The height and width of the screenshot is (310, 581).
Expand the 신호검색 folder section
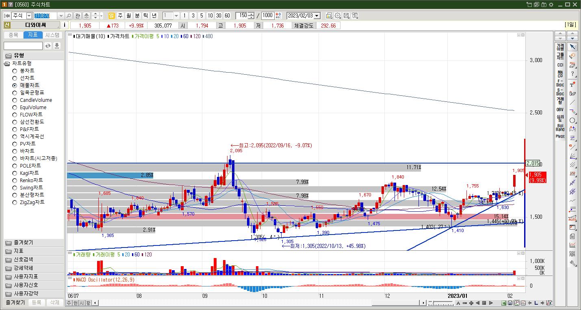34,259
